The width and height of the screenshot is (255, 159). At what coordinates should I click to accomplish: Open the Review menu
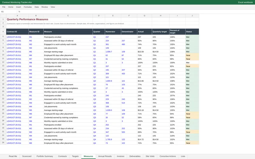click(45, 7)
